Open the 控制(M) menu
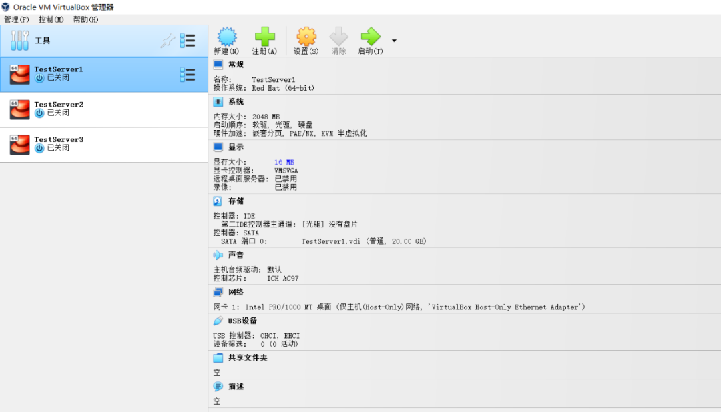Screen dimensions: 721x412 51,19
